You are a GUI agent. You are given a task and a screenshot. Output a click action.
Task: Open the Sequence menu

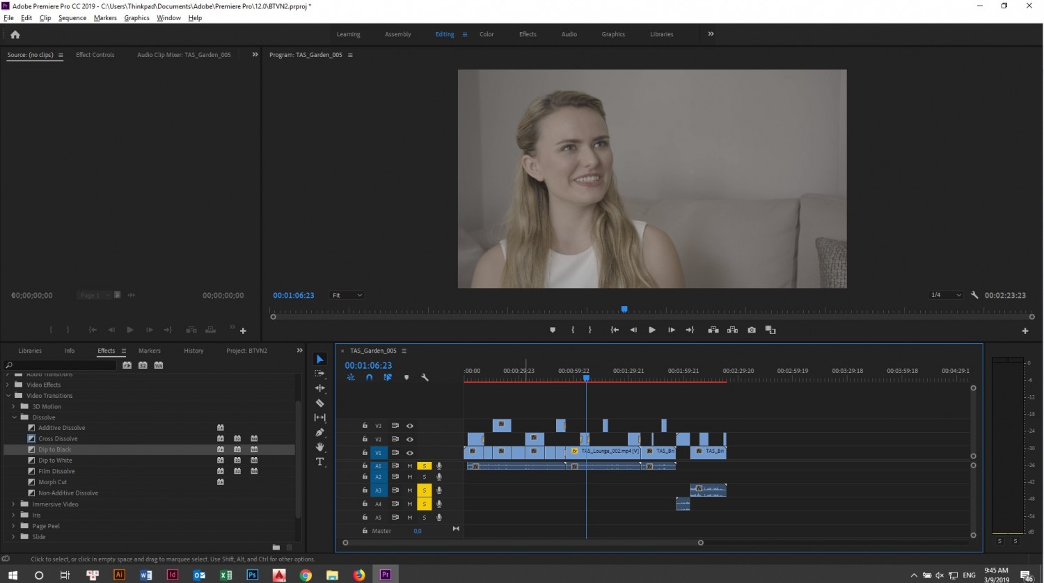(x=72, y=18)
